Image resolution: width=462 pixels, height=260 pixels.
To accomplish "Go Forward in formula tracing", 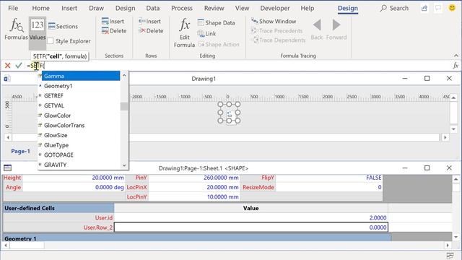I will (336, 30).
